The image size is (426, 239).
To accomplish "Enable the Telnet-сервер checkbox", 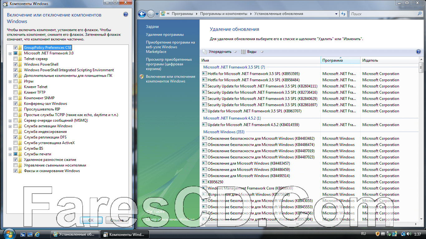I will [15, 59].
